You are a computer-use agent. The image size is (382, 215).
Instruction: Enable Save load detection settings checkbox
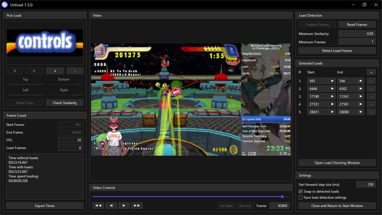point(301,198)
